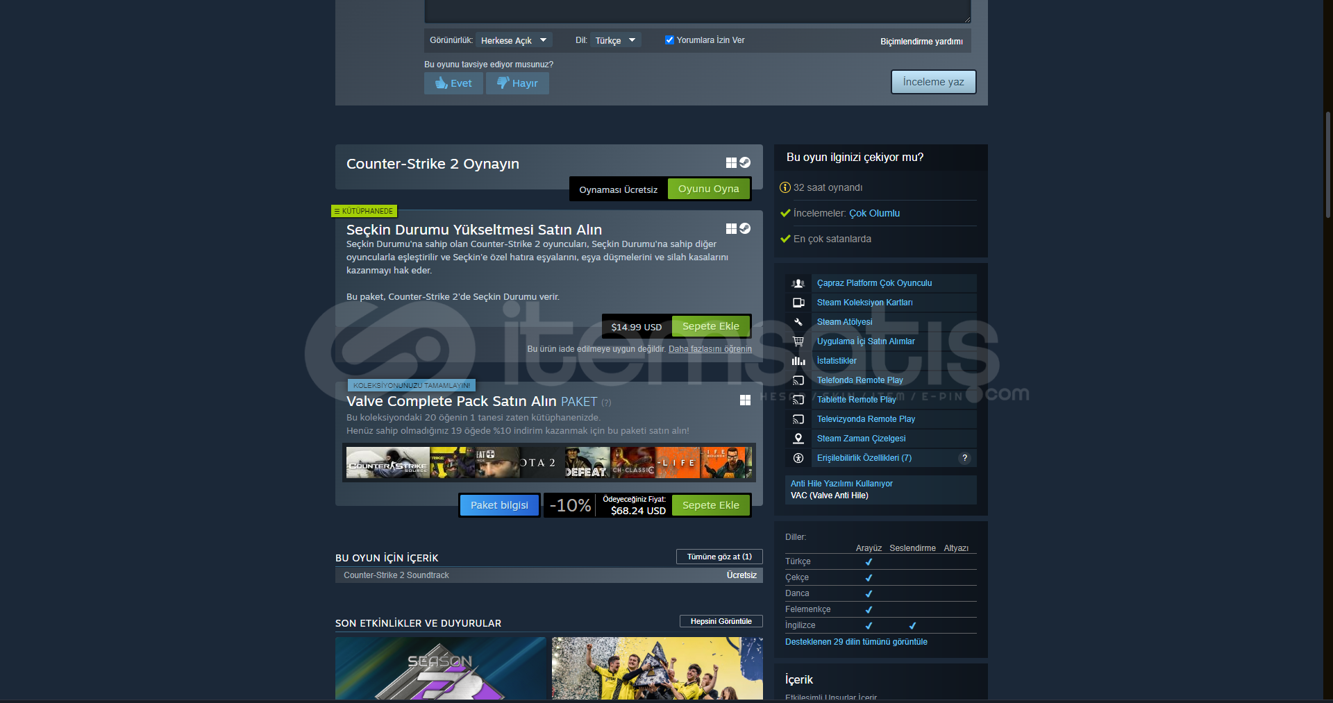Open the Uygulama İçi Satın Alımlar link
Screen dimensions: 1333x703
click(x=866, y=341)
